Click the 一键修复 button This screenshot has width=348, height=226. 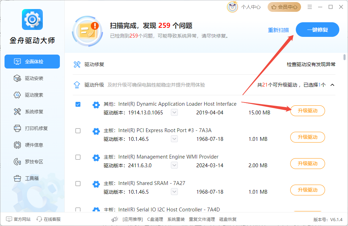coord(317,30)
